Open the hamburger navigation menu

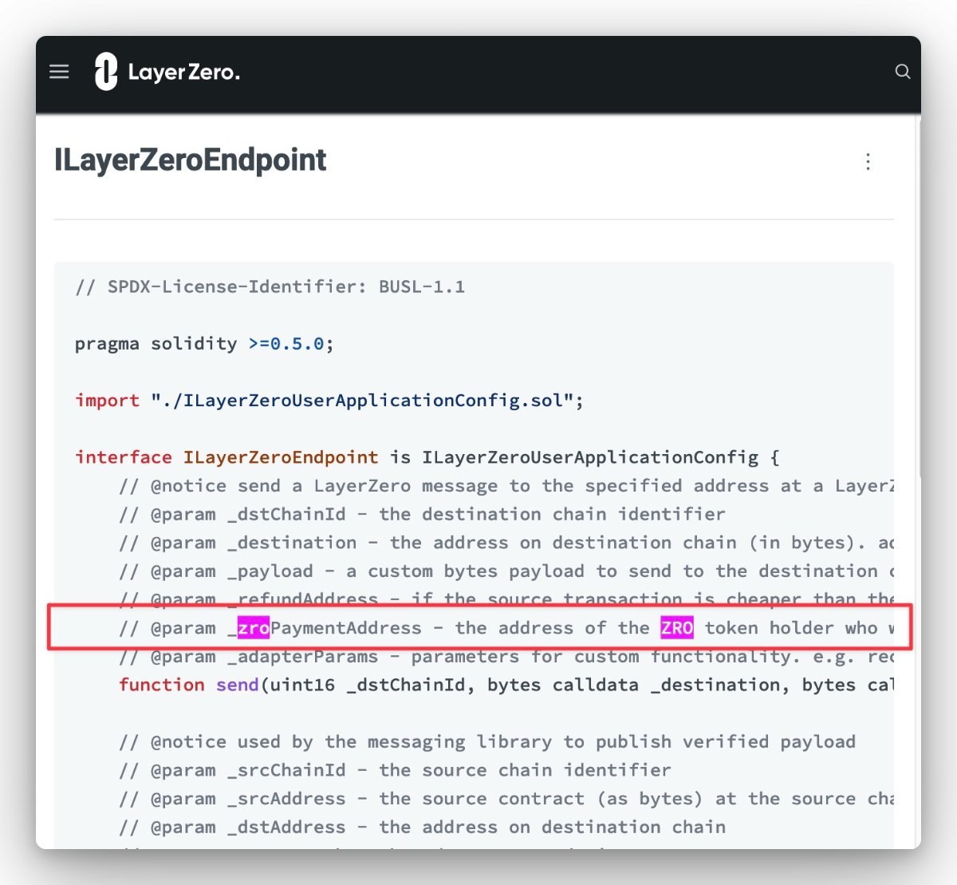coord(59,72)
